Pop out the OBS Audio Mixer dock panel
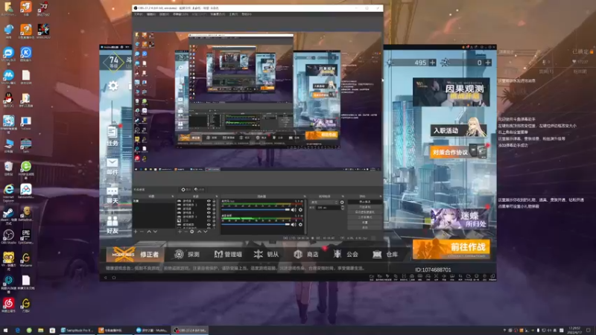The height and width of the screenshot is (335, 596). pos(305,197)
